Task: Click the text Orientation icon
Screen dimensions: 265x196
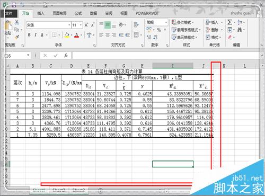Action: tap(121, 25)
